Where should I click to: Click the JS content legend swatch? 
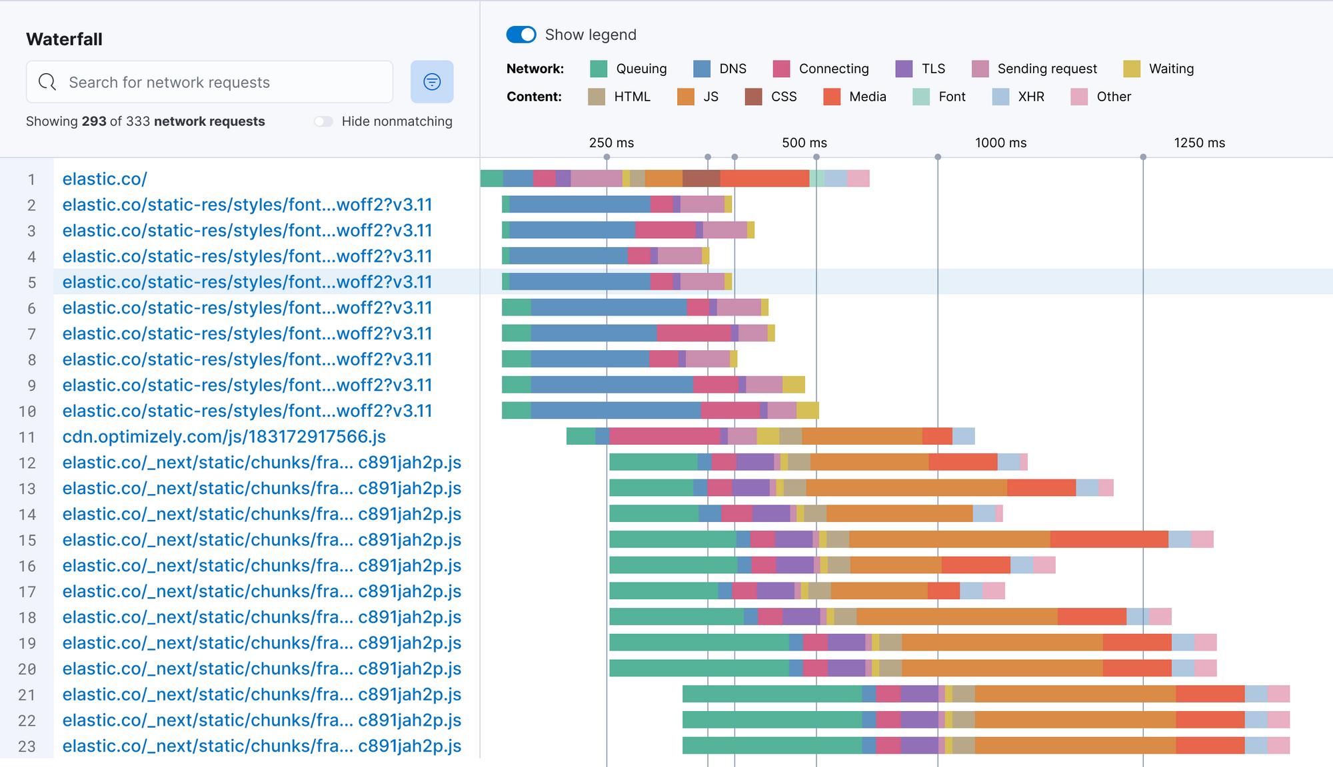point(686,97)
